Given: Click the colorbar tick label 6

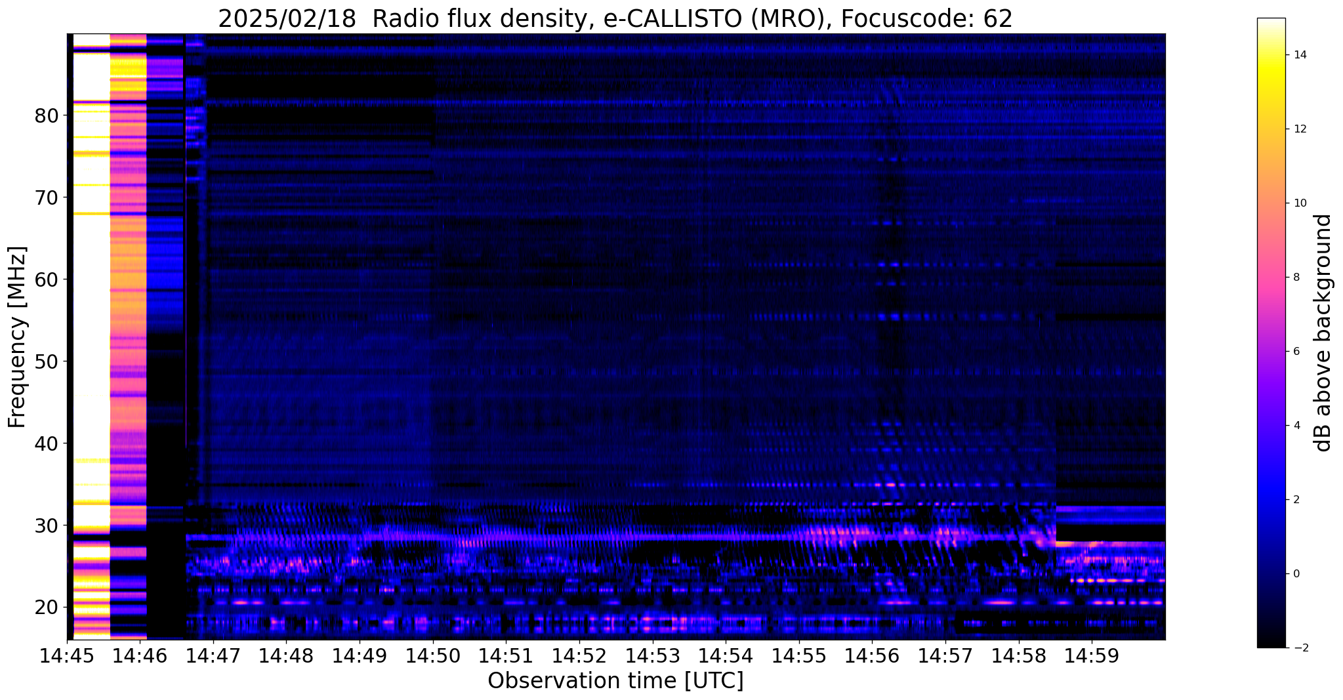Looking at the screenshot, I should point(1296,352).
